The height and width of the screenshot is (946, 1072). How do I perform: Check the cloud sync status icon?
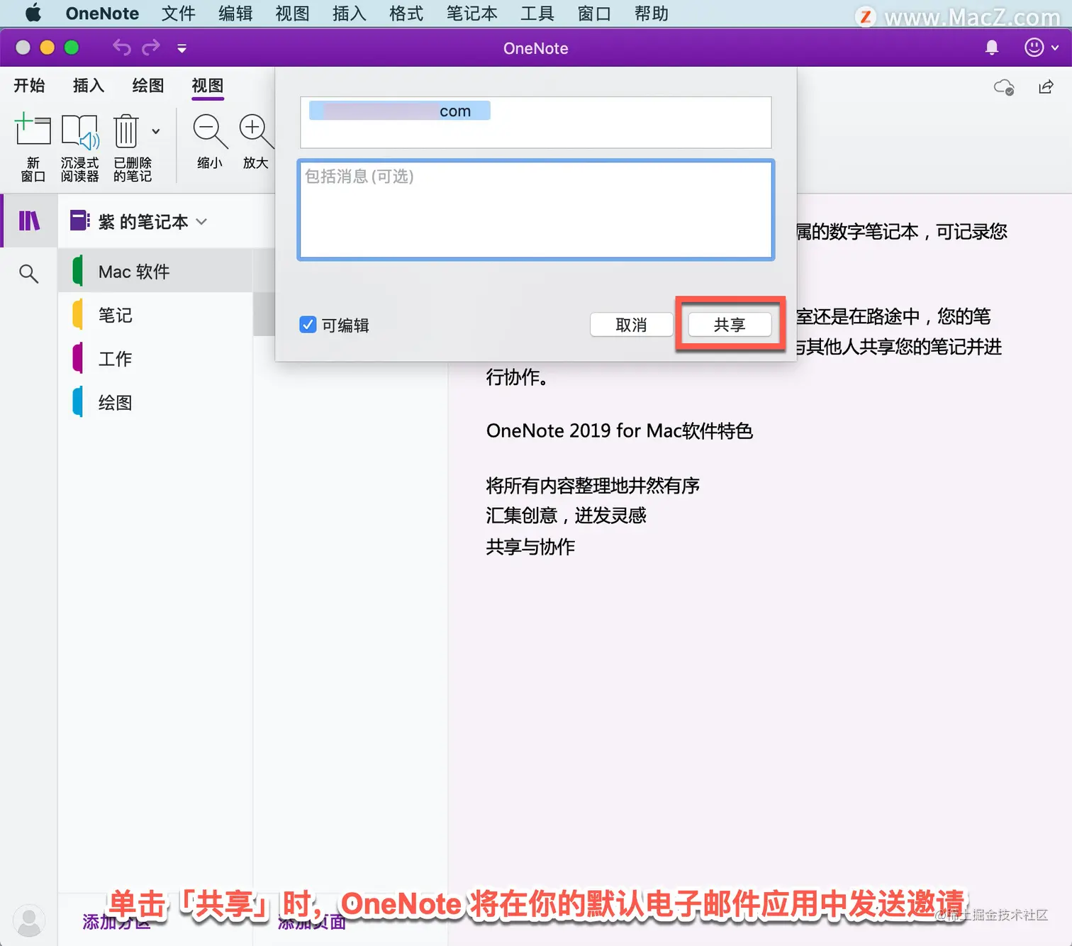pyautogui.click(x=1004, y=87)
